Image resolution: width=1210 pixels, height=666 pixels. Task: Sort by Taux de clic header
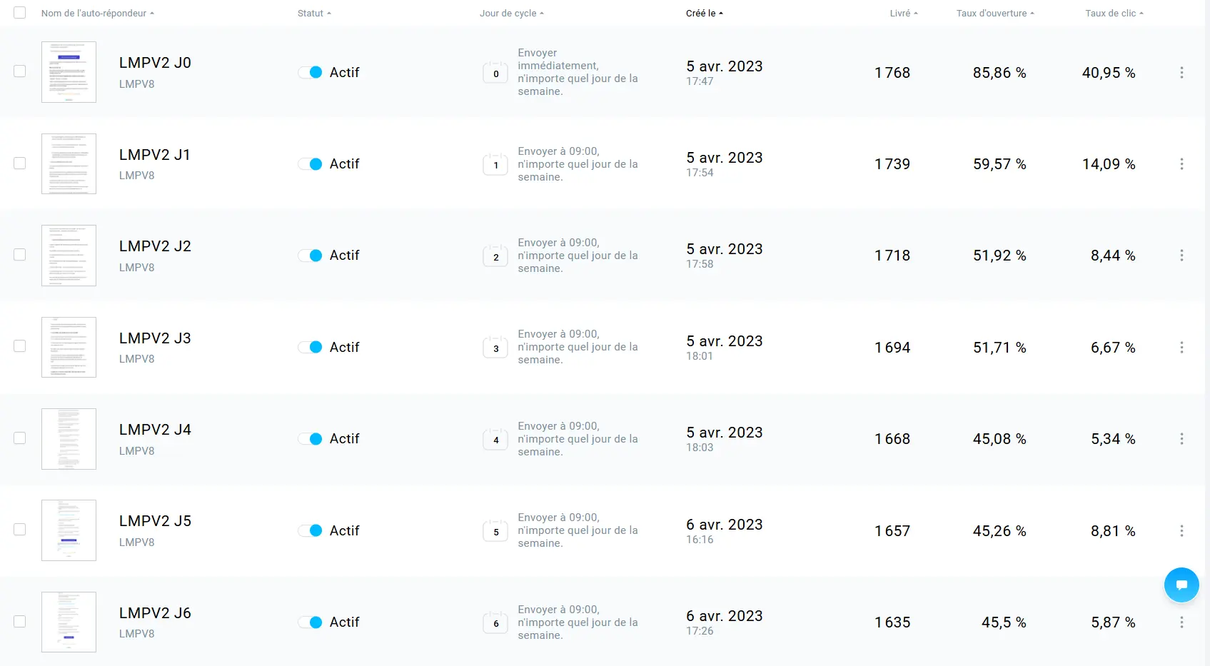click(1114, 14)
